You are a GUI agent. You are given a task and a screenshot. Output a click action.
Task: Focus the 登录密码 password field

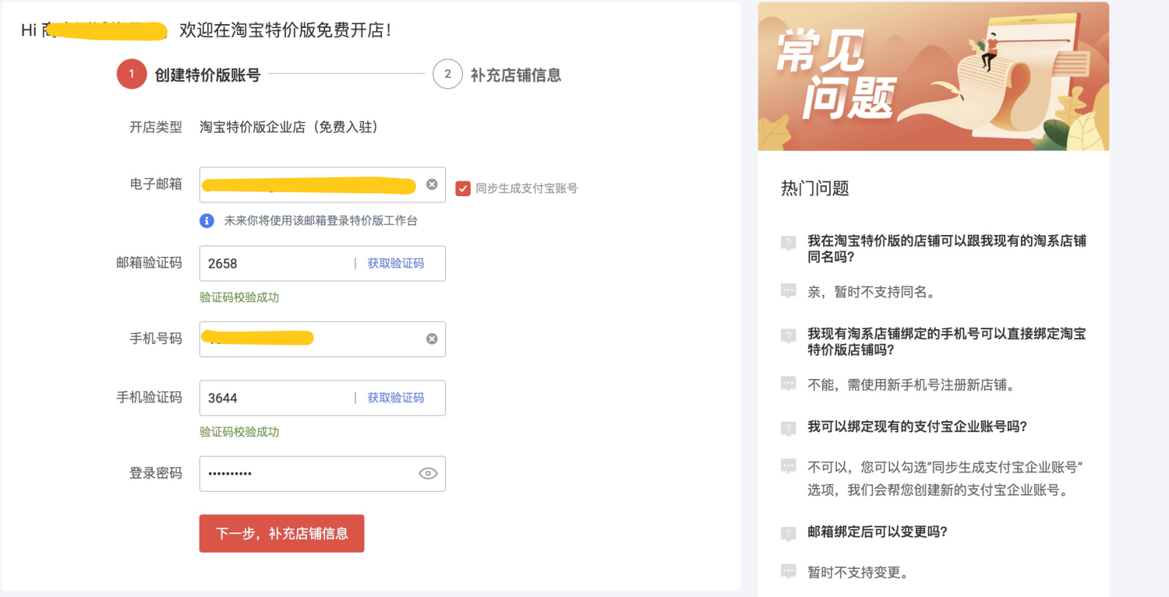tap(308, 473)
